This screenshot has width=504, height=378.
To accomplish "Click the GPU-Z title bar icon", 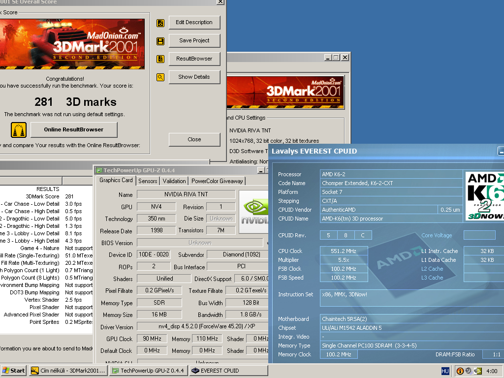I will tap(99, 170).
